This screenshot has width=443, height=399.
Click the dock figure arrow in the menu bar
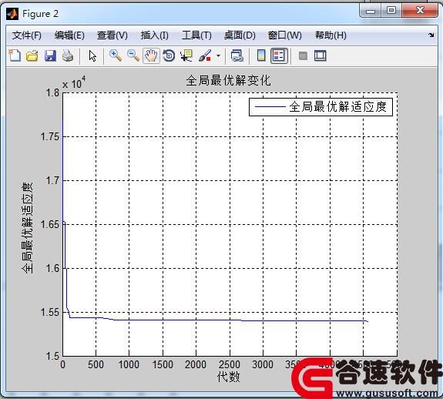coord(431,35)
